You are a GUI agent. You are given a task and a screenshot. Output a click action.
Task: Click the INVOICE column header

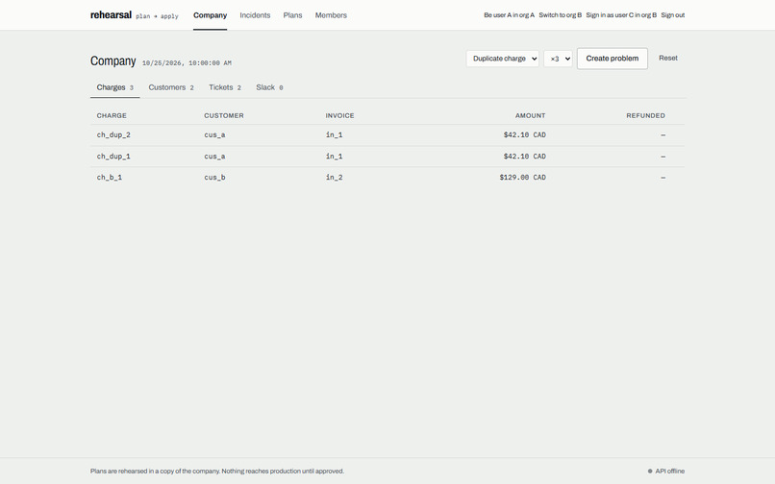[x=340, y=115]
